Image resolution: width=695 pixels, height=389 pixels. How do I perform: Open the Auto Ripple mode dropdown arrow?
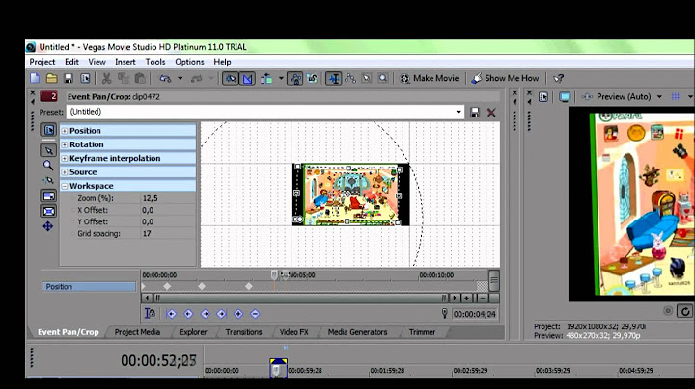coord(281,78)
